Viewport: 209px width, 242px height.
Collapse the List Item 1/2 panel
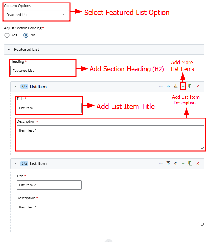point(15,87)
